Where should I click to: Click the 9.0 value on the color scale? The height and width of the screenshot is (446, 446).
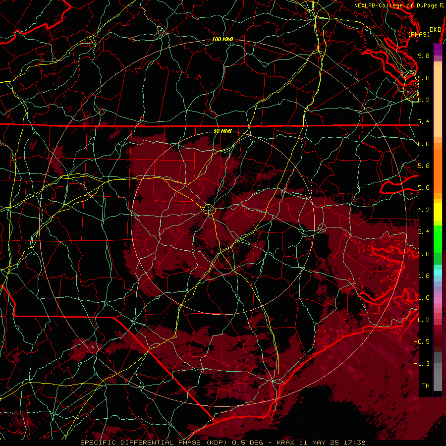coord(424,78)
